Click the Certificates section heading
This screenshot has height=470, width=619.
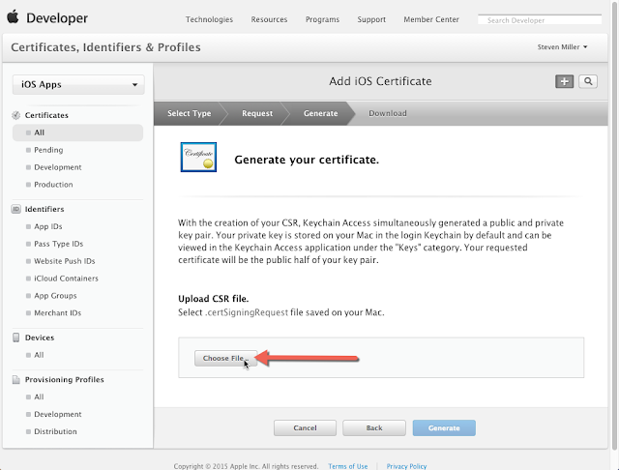(x=46, y=115)
